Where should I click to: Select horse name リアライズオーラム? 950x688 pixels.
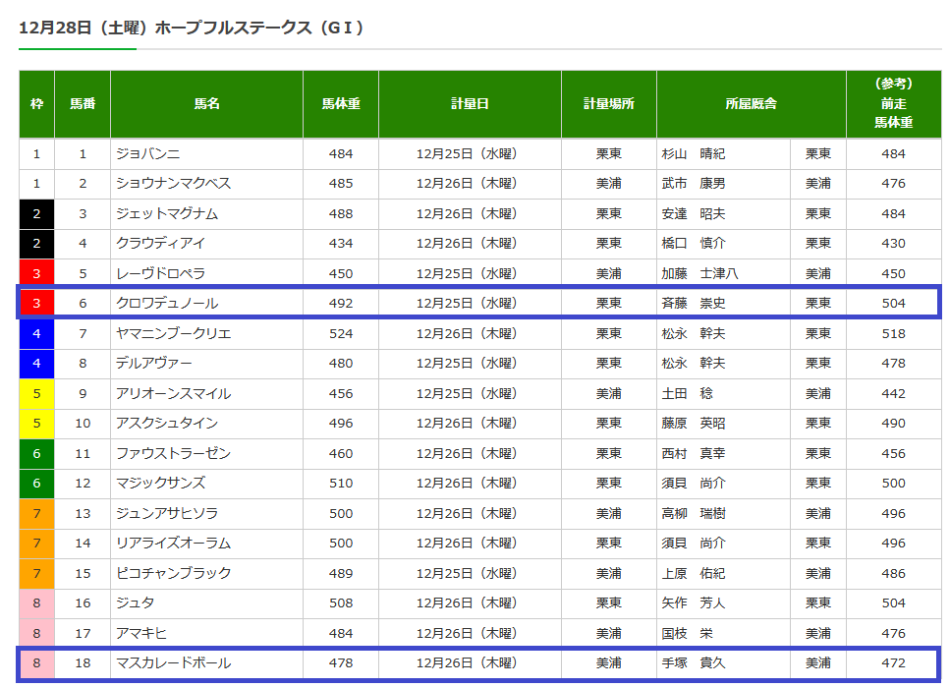tap(173, 544)
